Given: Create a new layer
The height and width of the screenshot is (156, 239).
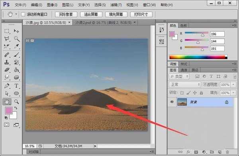Looking at the screenshot, I should 219,152.
